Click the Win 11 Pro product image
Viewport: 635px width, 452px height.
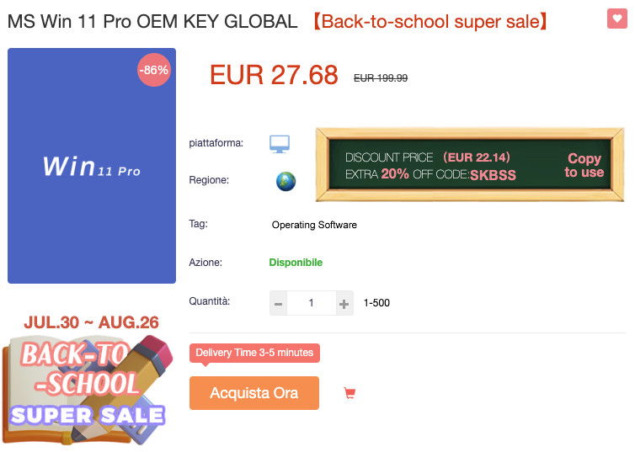pyautogui.click(x=92, y=166)
